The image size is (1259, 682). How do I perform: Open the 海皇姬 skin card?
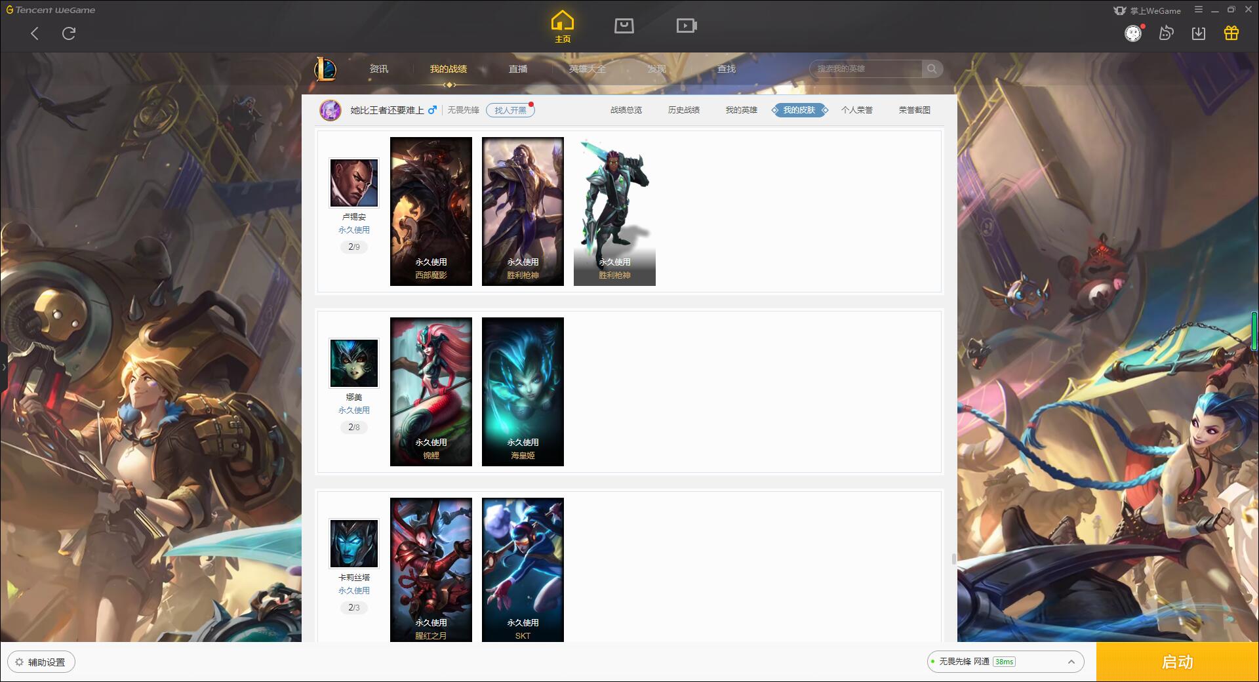click(523, 391)
